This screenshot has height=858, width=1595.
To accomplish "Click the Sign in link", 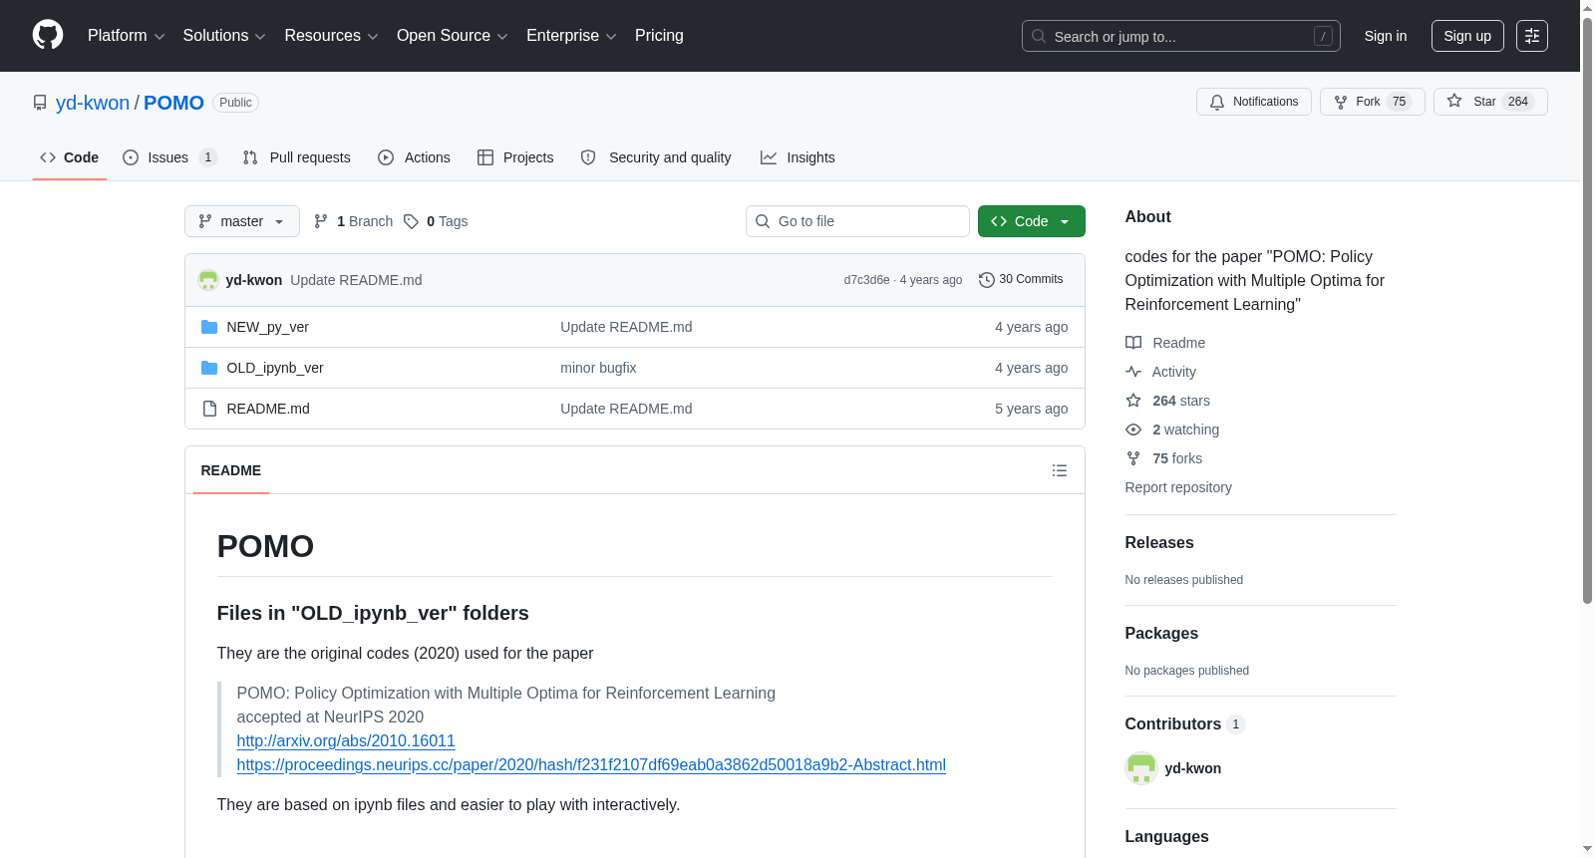I will [1386, 36].
